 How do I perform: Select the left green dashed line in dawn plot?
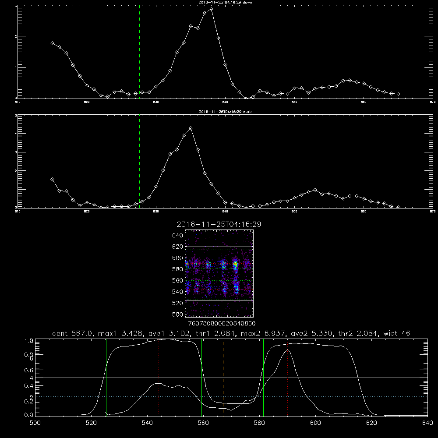pyautogui.click(x=139, y=52)
